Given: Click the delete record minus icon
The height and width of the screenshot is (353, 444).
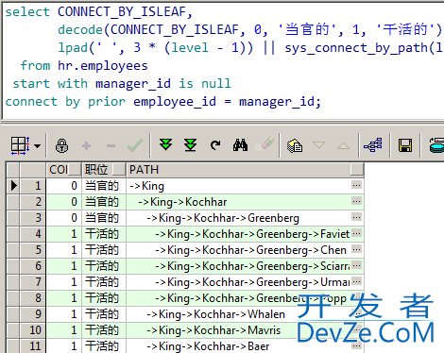Looking at the screenshot, I should 111,146.
